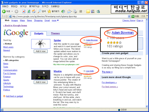Open the Gmail link

(x=47, y=20)
